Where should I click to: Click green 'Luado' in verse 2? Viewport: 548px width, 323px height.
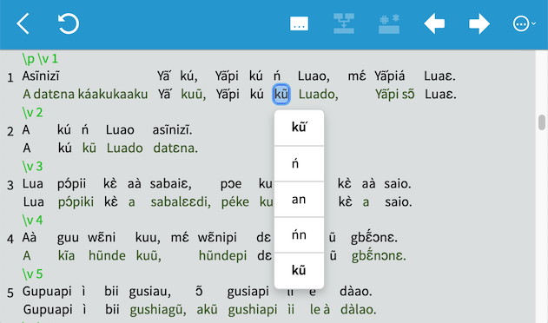[125, 148]
